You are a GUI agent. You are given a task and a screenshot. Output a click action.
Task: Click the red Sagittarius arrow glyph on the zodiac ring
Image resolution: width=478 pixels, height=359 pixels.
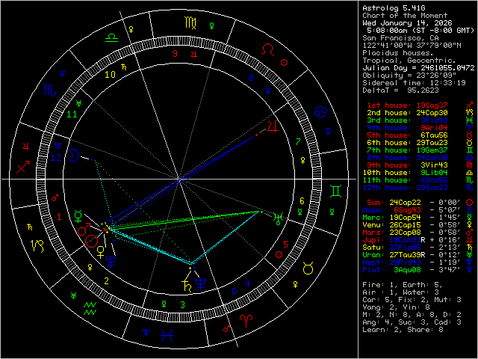(23, 167)
